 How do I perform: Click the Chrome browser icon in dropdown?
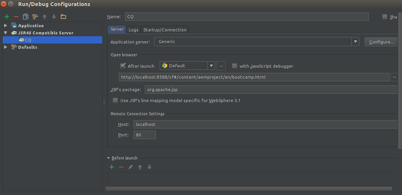(x=165, y=66)
